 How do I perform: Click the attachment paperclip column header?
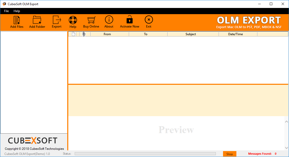84,34
